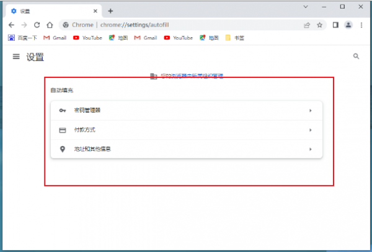
Task: Open 密码管理器 row label
Action: (x=87, y=110)
